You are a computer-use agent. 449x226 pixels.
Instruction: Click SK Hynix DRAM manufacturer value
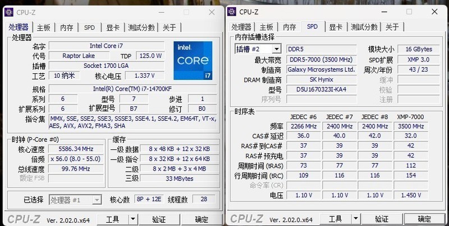[321, 79]
